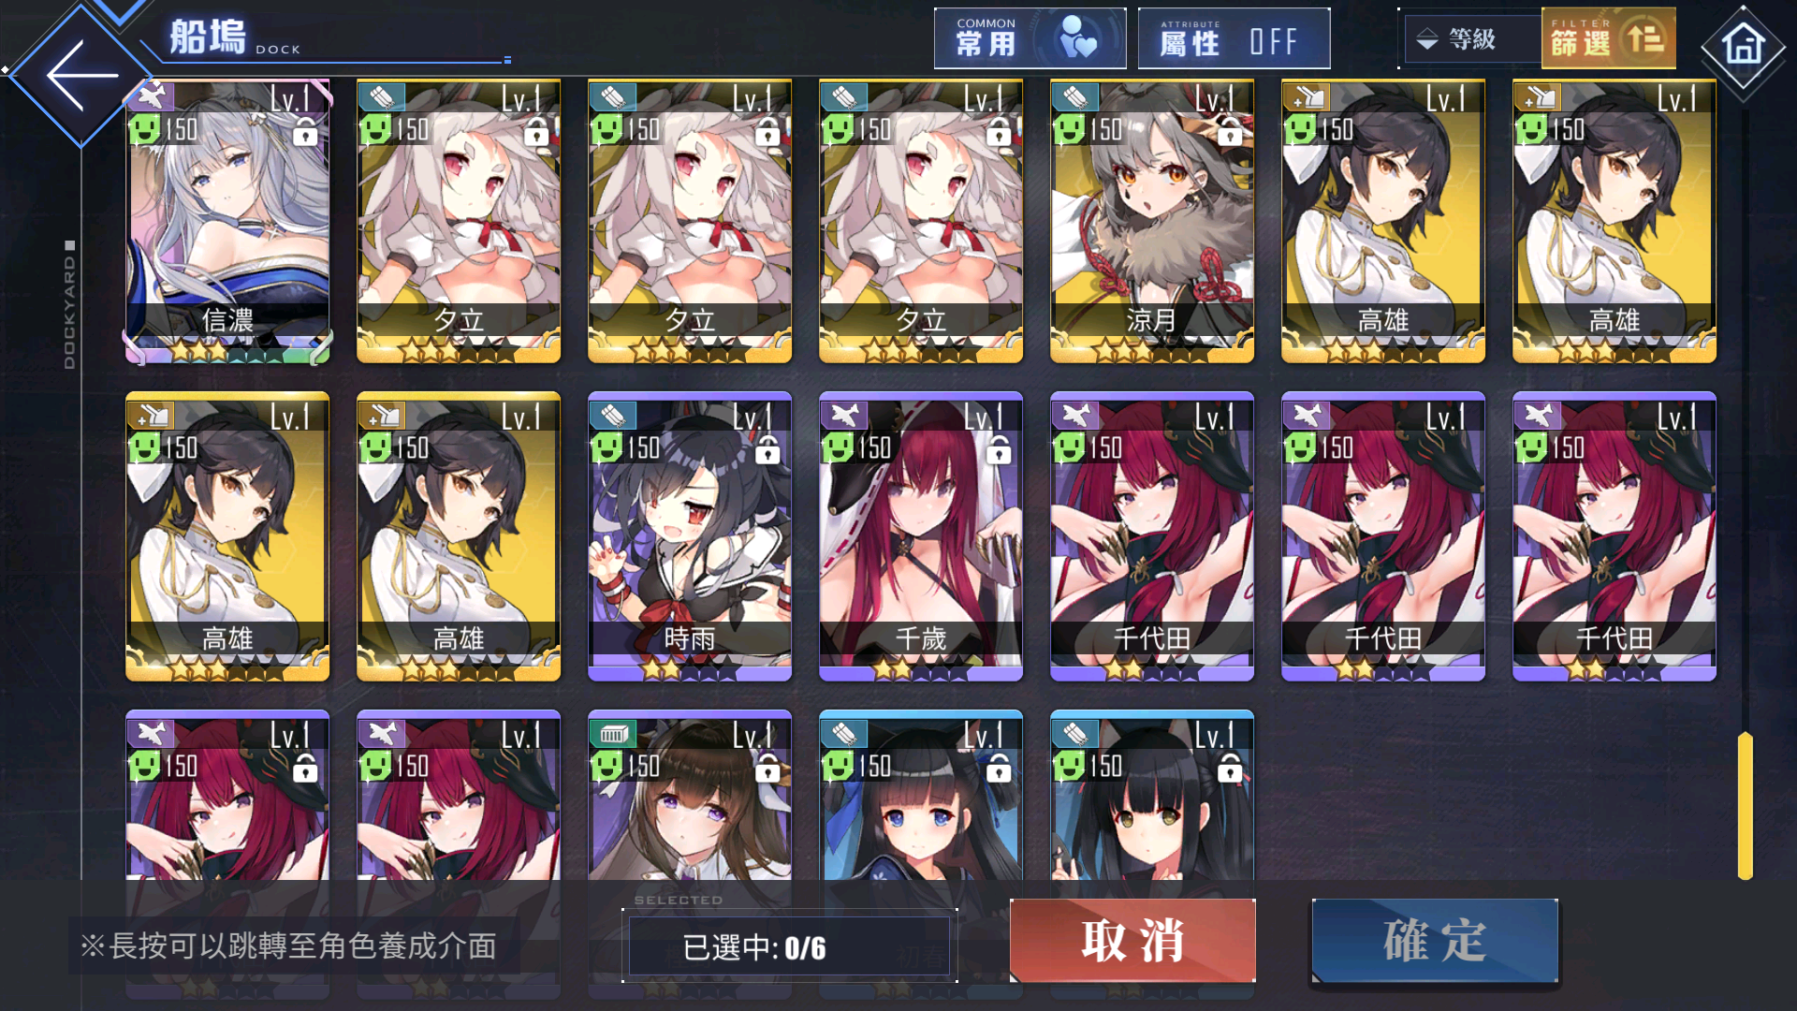Select the first 夕立 ship card
Viewport: 1797px width, 1011px height.
(459, 221)
